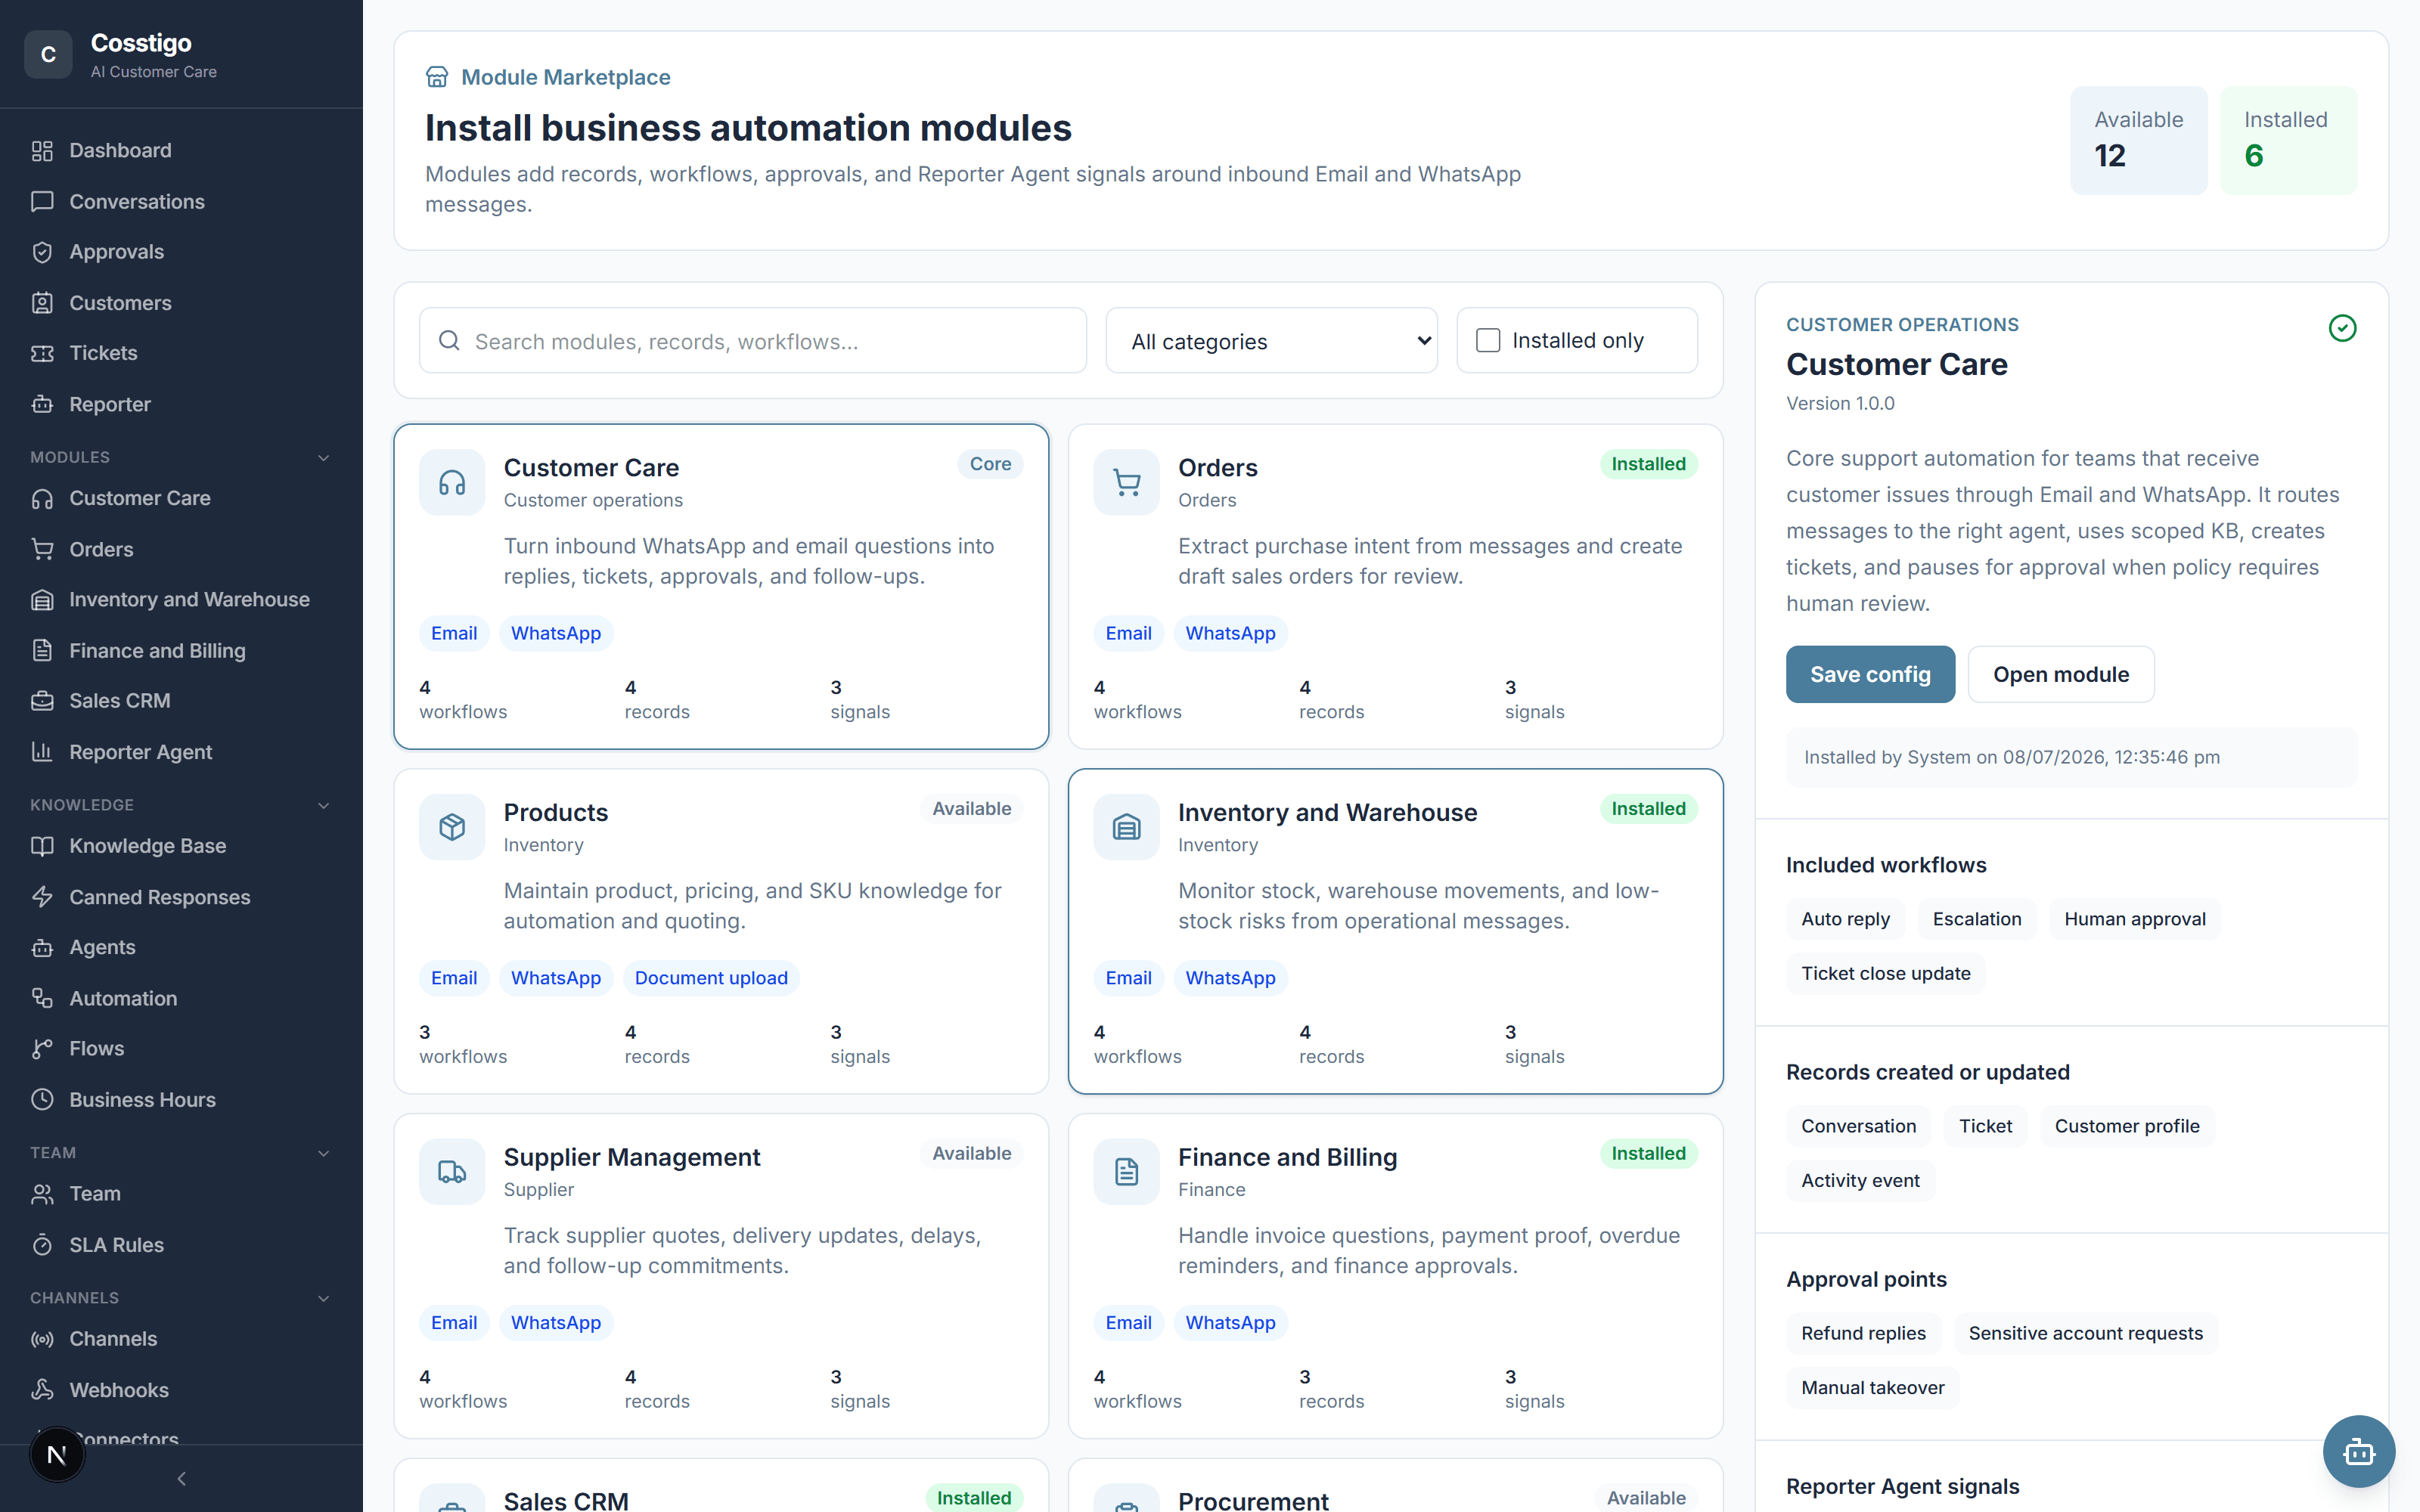Go to Conversations in the sidebar
This screenshot has width=2420, height=1512.
point(181,201)
